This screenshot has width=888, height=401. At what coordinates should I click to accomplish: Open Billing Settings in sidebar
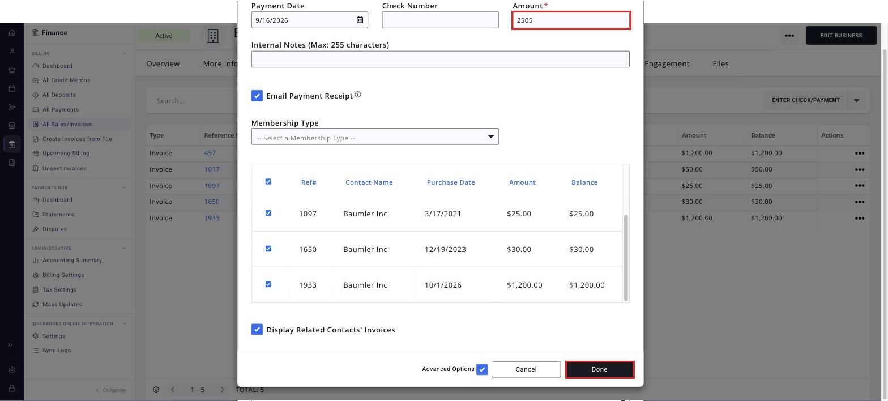[63, 275]
